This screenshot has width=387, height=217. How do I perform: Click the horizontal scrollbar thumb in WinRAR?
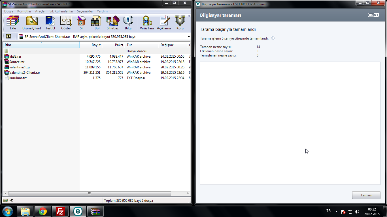pos(90,194)
